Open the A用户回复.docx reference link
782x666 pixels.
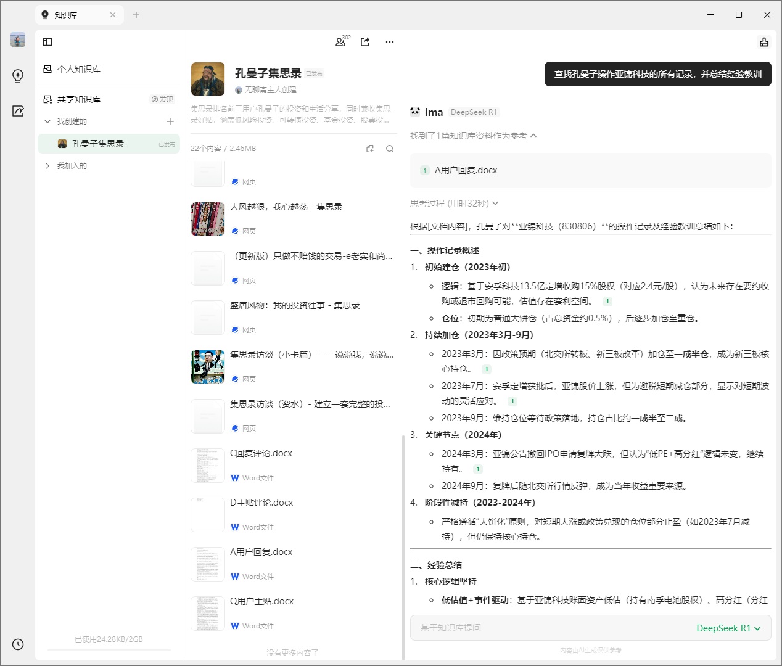pos(466,170)
